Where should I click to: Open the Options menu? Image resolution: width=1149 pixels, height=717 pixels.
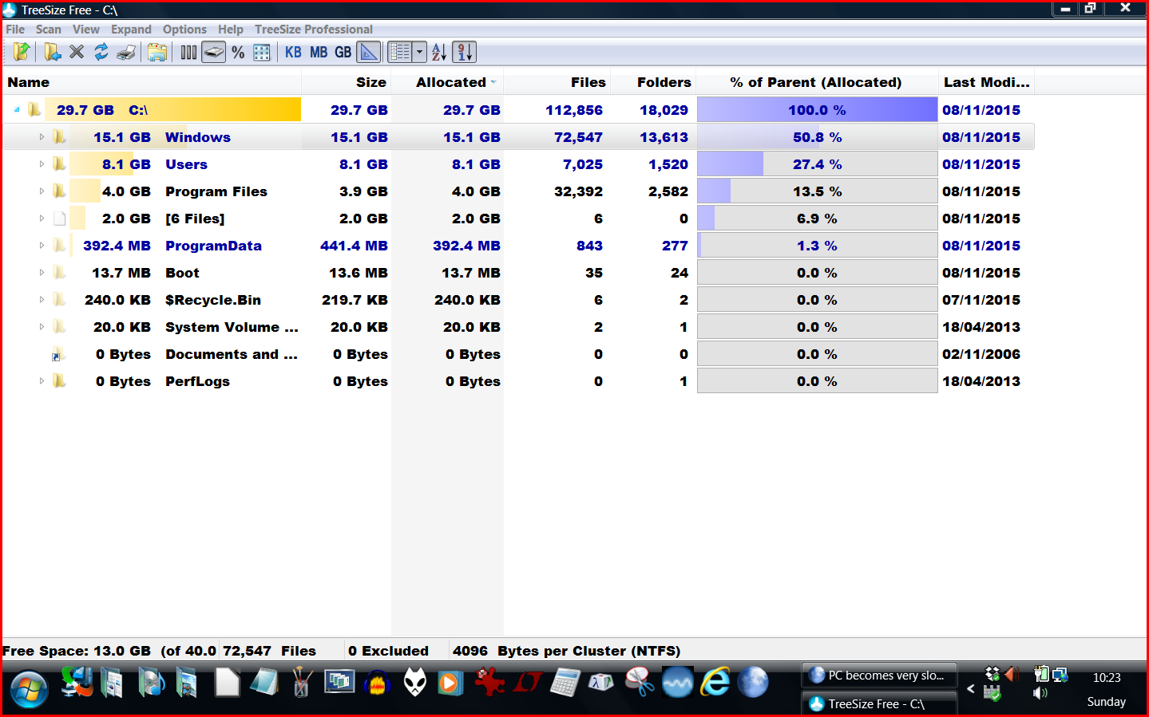click(x=184, y=30)
